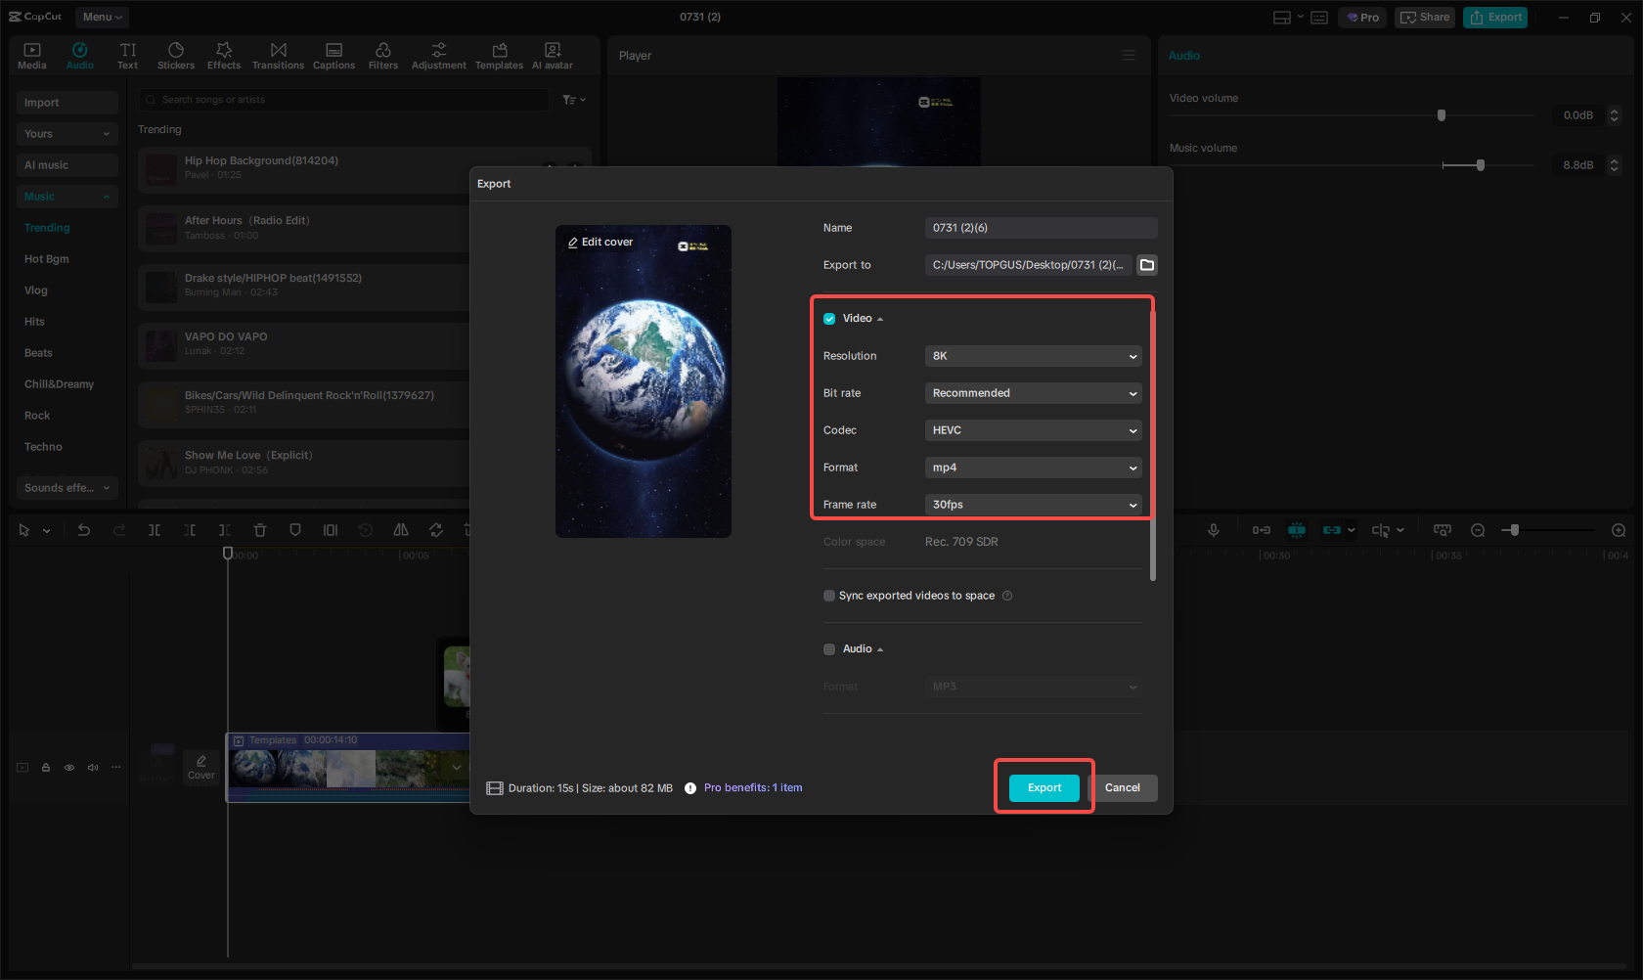
Task: Click the Name field containing 0731 (2)(6)
Action: [x=1041, y=228]
